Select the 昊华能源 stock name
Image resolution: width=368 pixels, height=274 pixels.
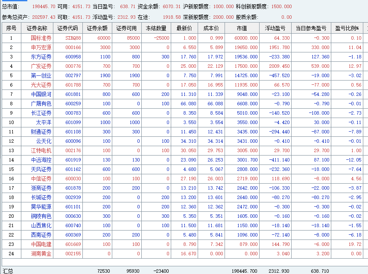coord(41,207)
